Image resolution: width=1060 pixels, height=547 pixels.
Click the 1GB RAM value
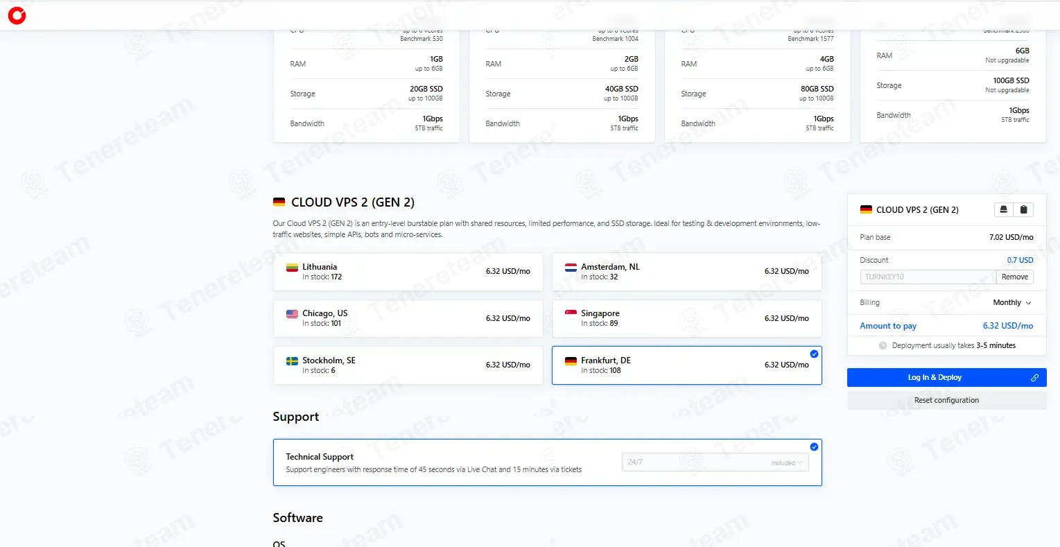point(436,59)
